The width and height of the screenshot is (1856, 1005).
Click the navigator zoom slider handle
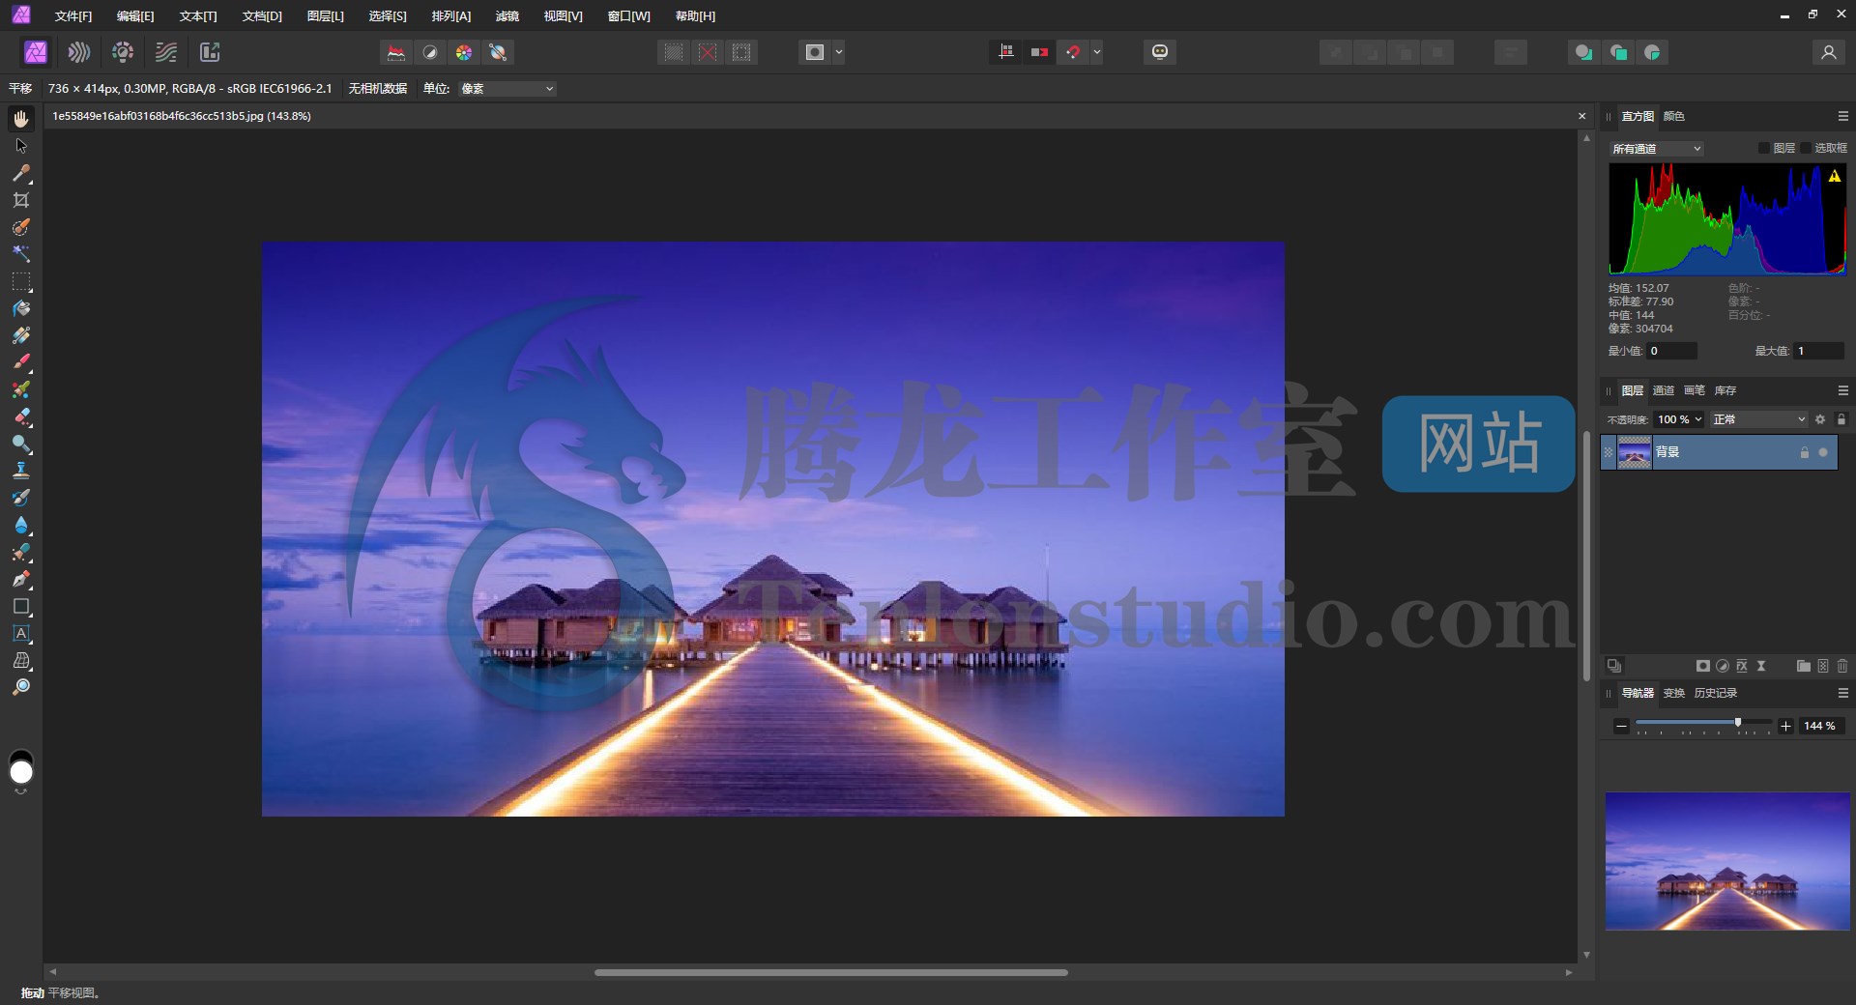(x=1738, y=722)
